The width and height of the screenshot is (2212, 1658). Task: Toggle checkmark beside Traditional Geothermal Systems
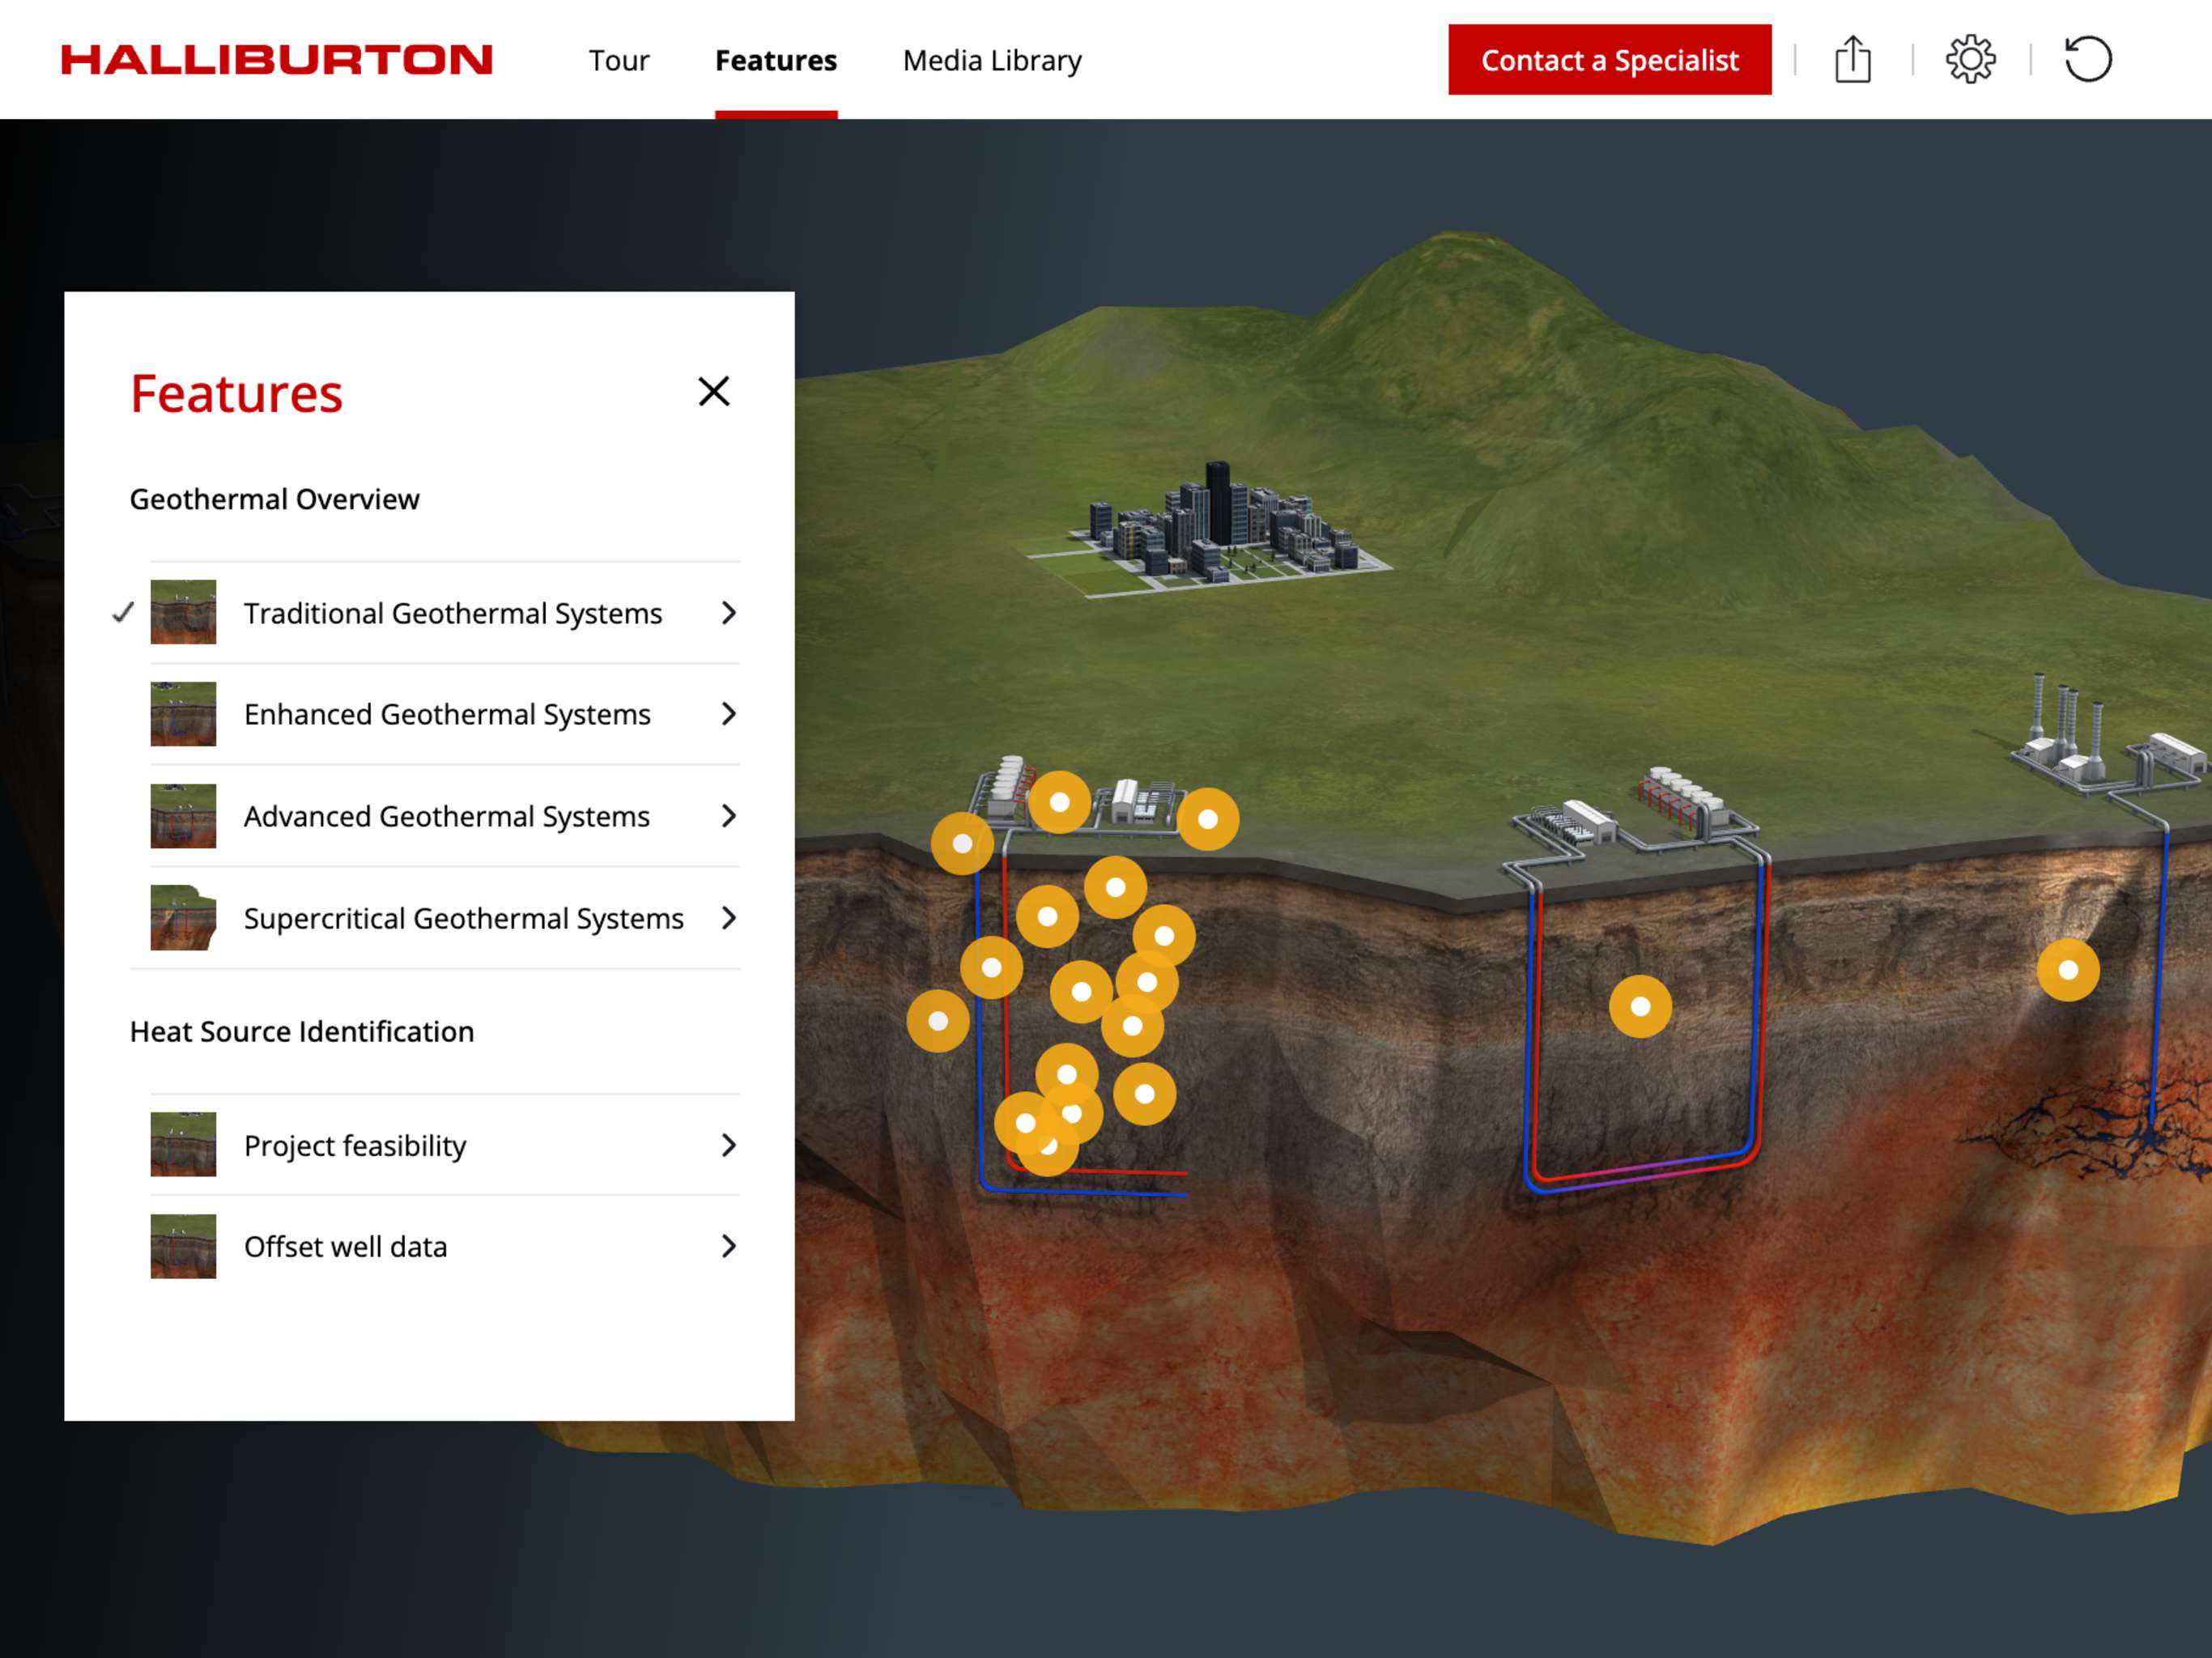123,612
